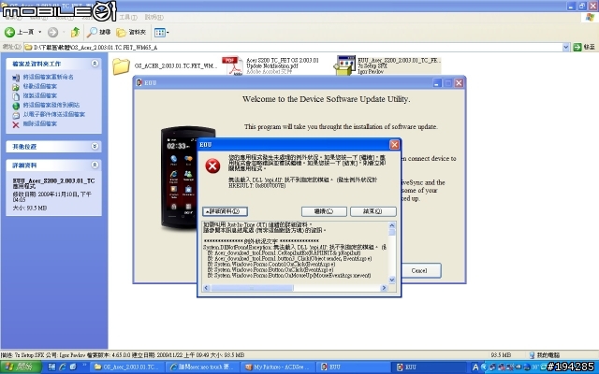Click the horizontal scrollbar right arrow
The image size is (599, 374).
pyautogui.click(x=384, y=288)
